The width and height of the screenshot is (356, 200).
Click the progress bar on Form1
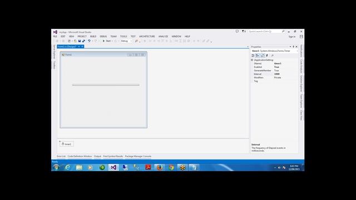pyautogui.click(x=106, y=85)
